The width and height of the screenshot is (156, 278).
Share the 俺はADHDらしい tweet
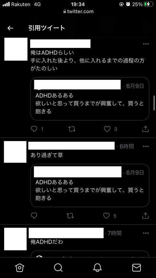click(x=145, y=129)
